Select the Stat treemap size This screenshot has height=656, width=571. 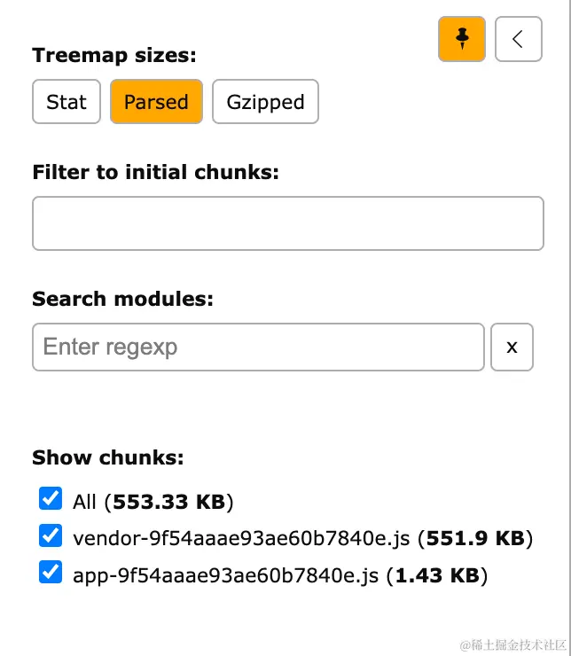click(x=66, y=102)
